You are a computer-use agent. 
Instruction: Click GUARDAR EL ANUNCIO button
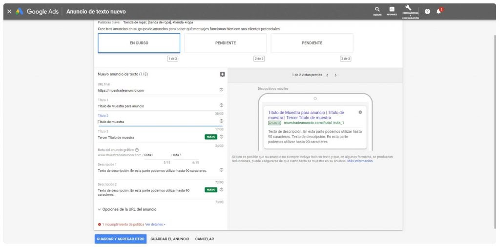click(169, 239)
